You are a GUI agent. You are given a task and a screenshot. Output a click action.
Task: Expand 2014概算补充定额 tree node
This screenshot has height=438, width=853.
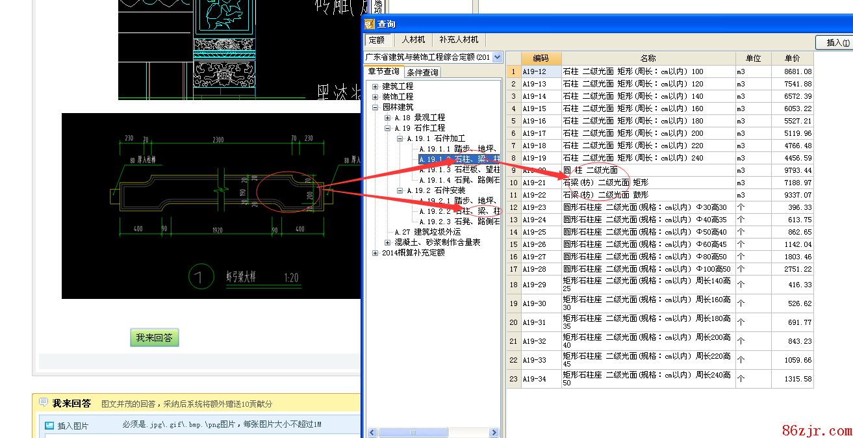(x=376, y=253)
